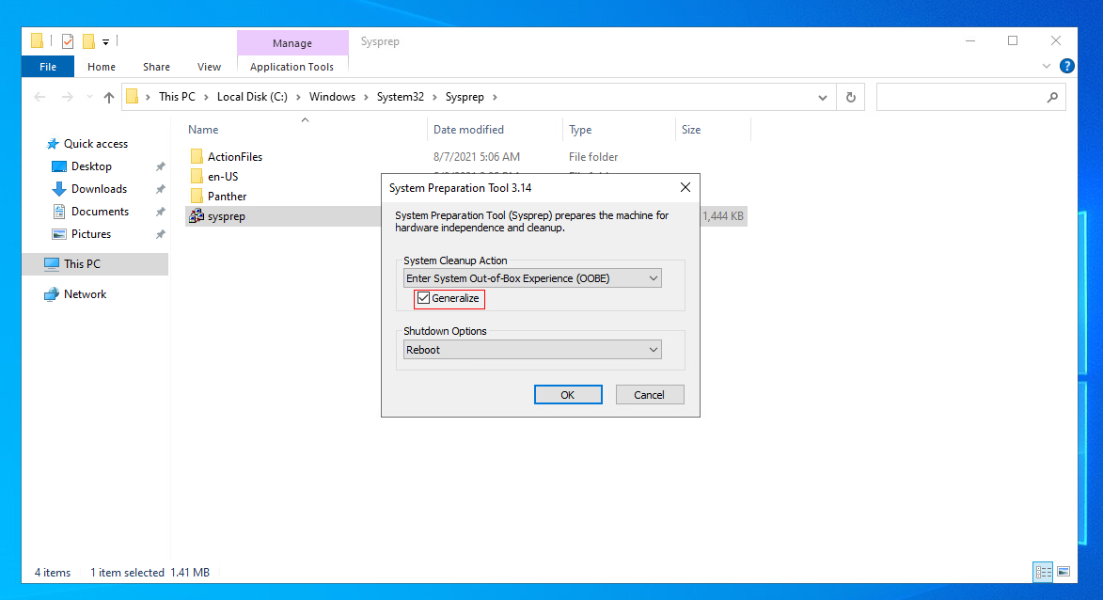Click the Explorer title bar folder icon
This screenshot has height=600, width=1103.
tap(37, 41)
